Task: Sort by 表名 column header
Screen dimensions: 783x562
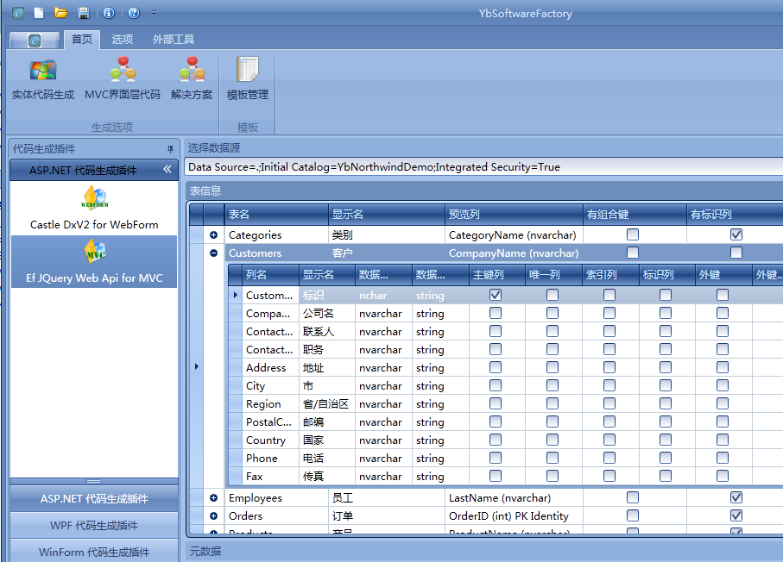Action: [276, 215]
